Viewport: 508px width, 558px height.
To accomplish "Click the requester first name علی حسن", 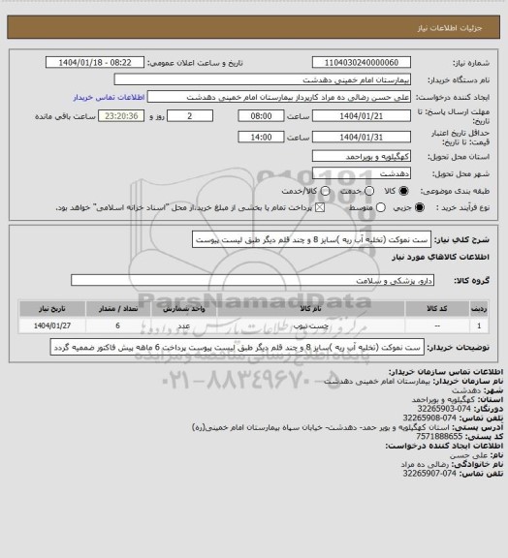I will 468,455.
